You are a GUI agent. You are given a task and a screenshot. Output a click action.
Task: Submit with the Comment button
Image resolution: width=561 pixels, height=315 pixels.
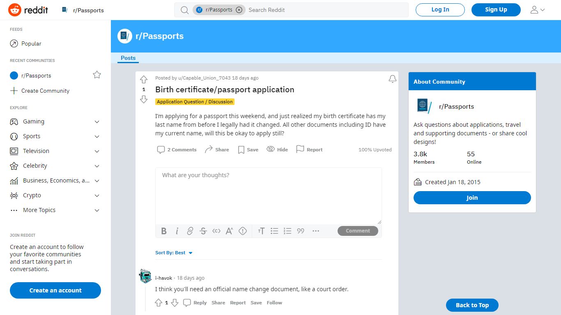click(358, 231)
